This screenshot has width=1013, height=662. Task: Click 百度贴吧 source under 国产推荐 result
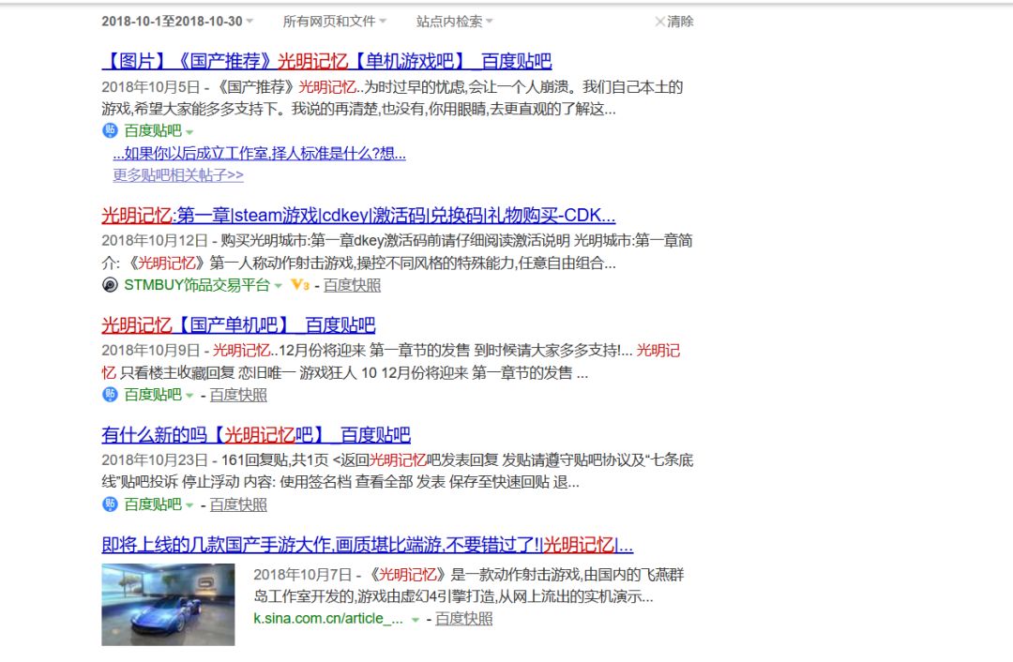153,130
